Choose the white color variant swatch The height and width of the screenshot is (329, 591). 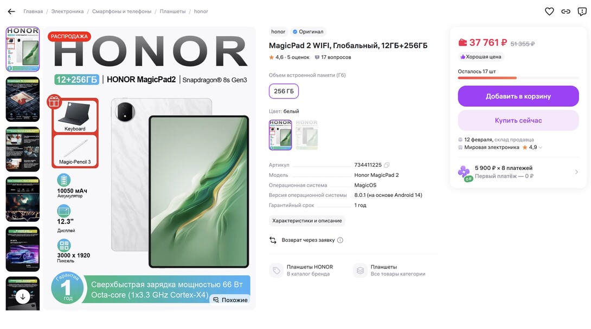[280, 135]
